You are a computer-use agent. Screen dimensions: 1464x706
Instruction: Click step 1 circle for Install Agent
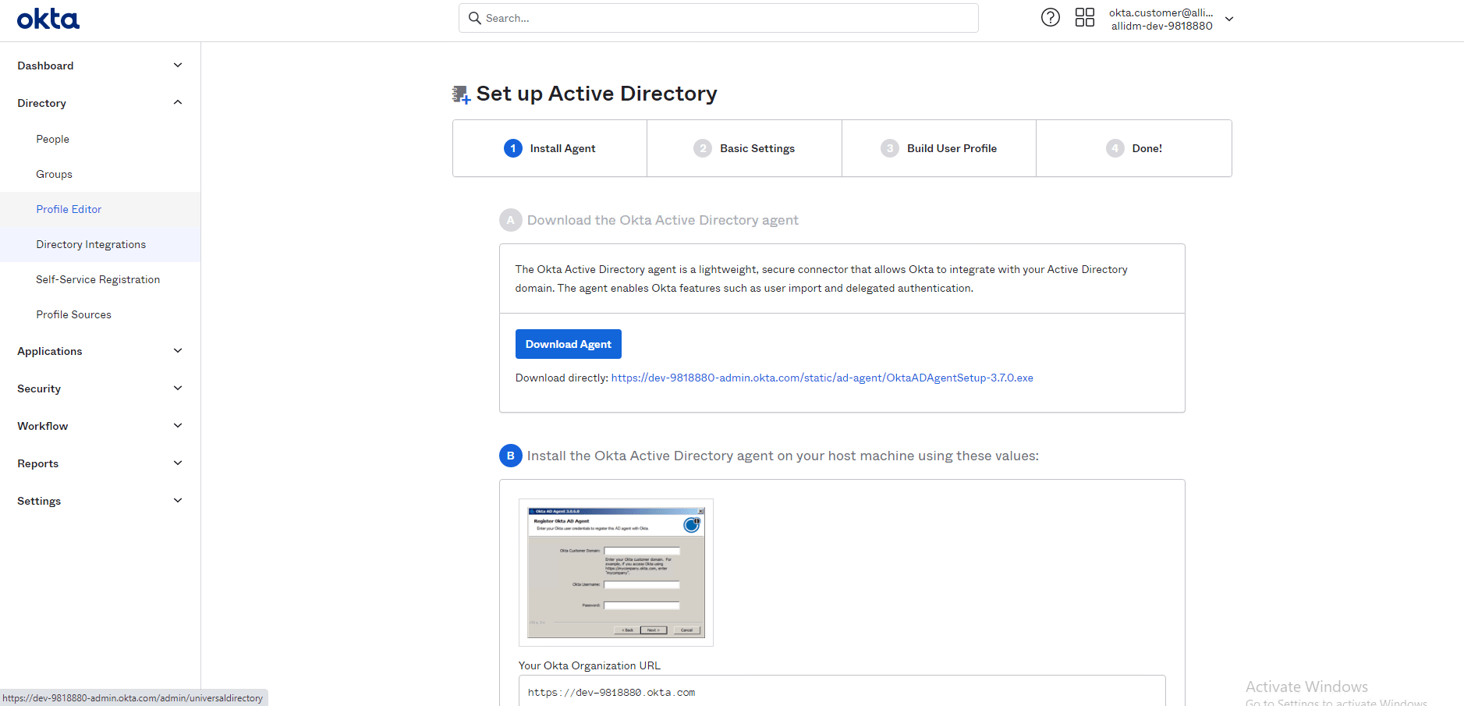click(513, 148)
